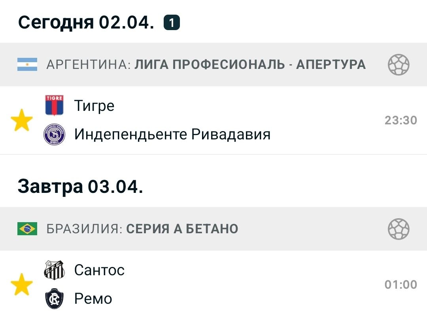Tap soccer ball icon in Argentina league row
Viewport: 427px width, 318px height.
pos(399,65)
